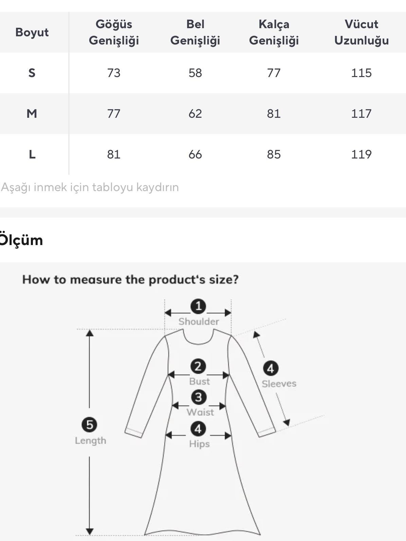
Task: Click the Ölçüm section heading
Action: 21,240
